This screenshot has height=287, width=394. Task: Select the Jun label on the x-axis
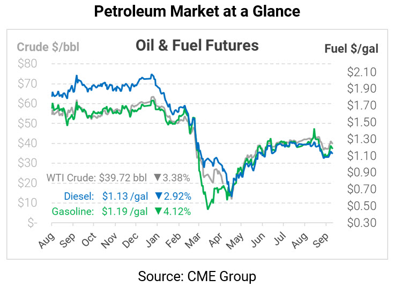(x=257, y=241)
